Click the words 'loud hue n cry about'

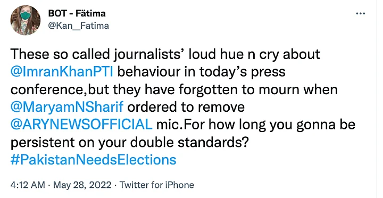[x=254, y=54]
